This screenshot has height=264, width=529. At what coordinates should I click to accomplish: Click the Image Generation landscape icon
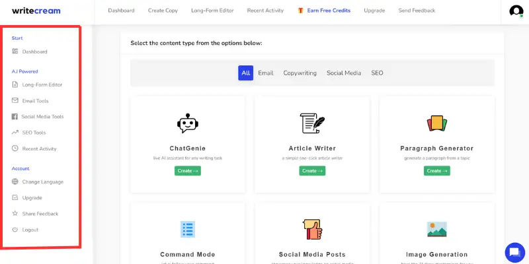coord(437,229)
